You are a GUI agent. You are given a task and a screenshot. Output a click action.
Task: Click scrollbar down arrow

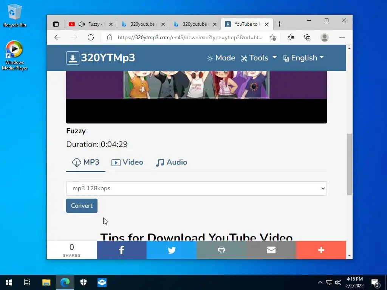(349, 256)
